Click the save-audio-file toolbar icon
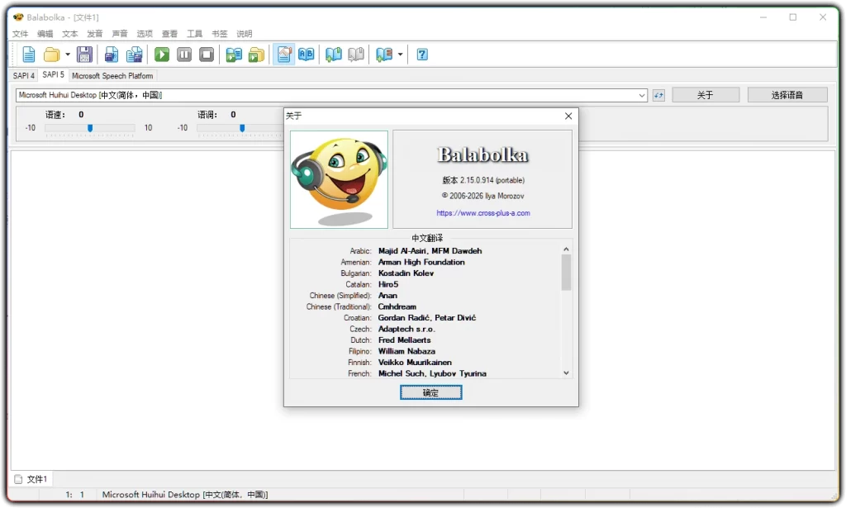 click(110, 55)
